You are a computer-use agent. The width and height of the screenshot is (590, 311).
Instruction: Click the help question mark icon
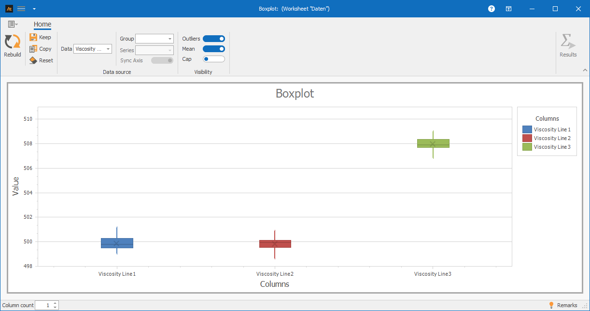click(492, 9)
